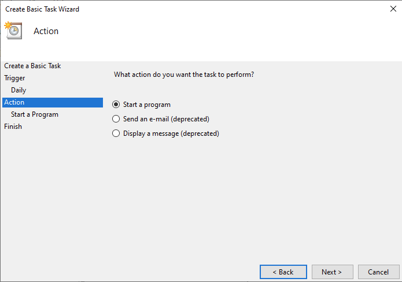
Task: Open the Trigger step in sidebar
Action: point(14,78)
